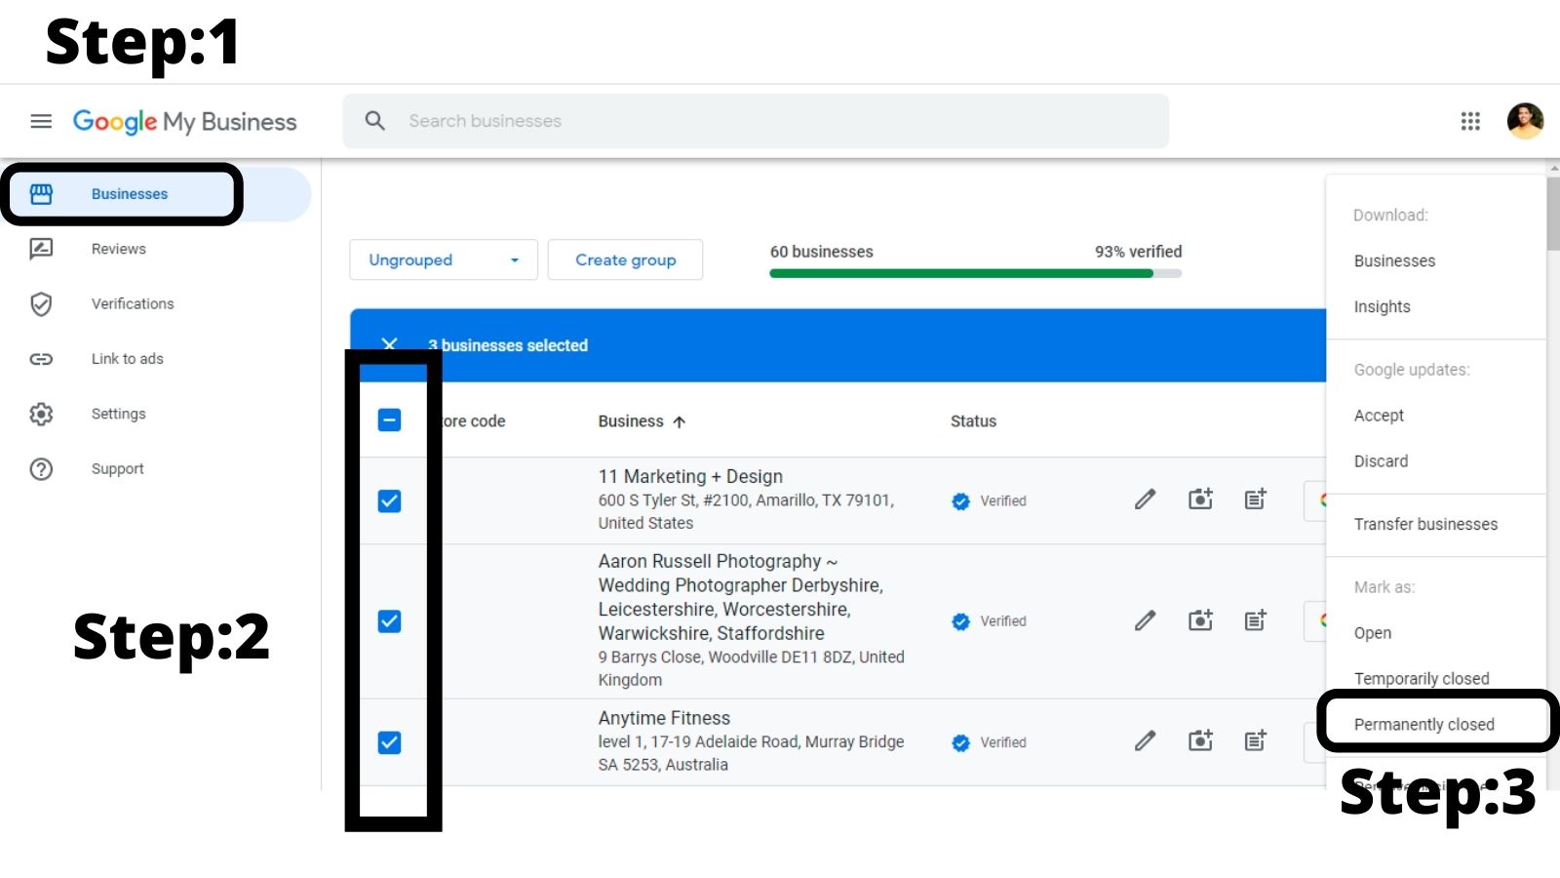Screen dimensions: 1560x878
Task: Open Link to ads in sidebar
Action: point(128,359)
